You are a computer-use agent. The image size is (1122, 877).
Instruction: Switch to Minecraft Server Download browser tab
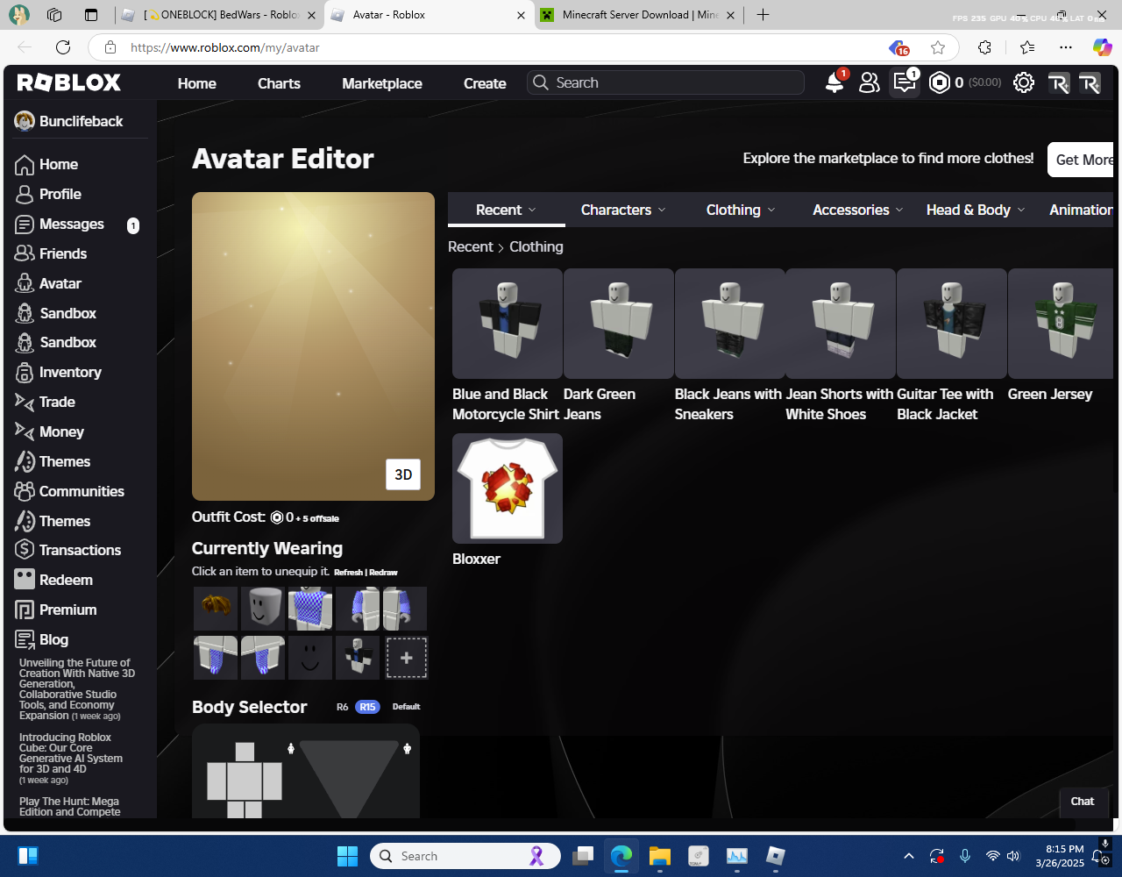click(x=639, y=15)
